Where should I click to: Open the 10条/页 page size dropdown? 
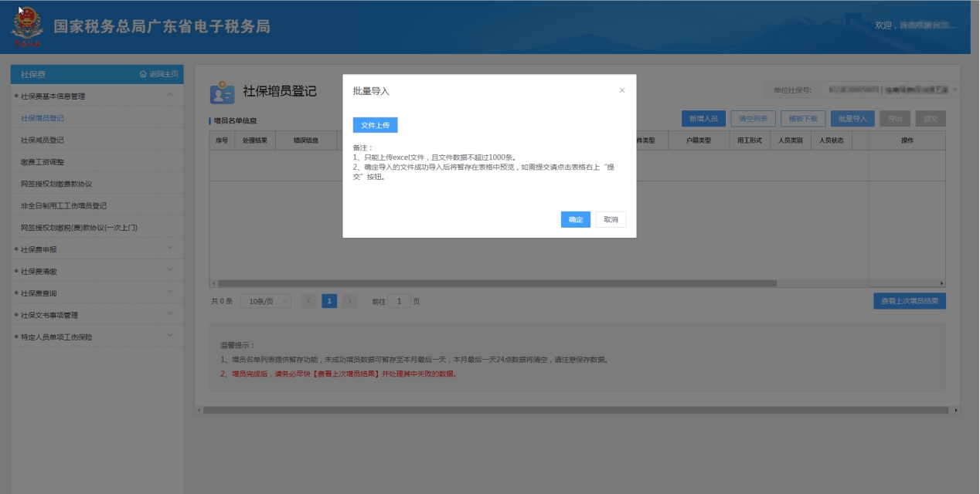point(266,301)
